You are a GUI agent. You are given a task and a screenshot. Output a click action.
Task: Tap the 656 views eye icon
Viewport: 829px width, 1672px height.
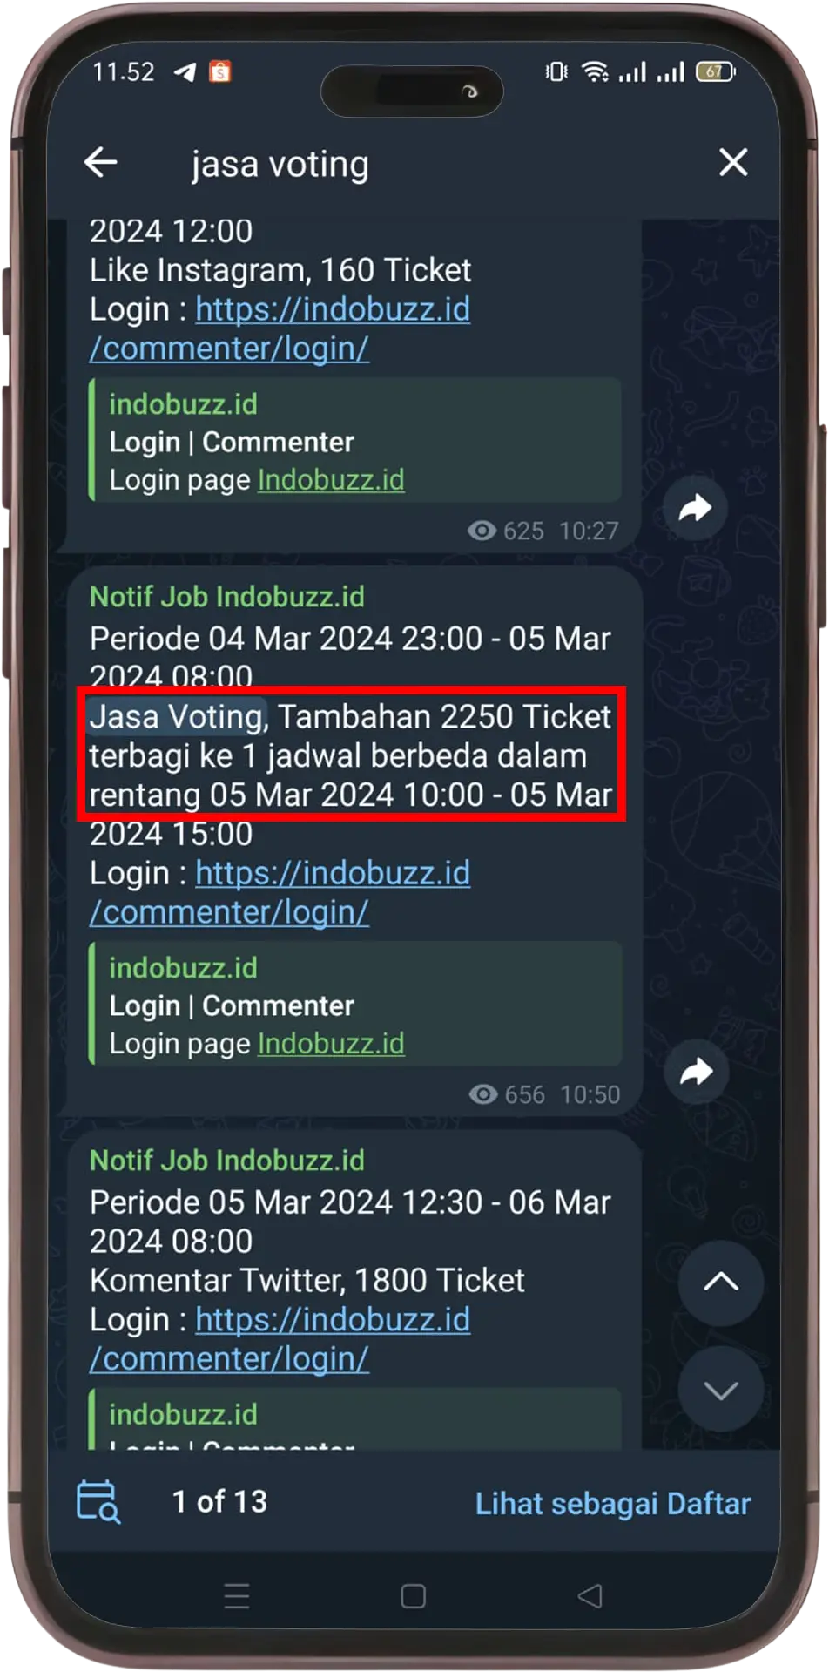(483, 1094)
